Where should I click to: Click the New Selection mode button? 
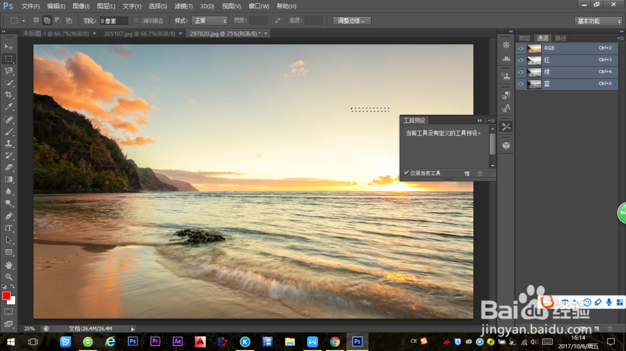[x=36, y=21]
